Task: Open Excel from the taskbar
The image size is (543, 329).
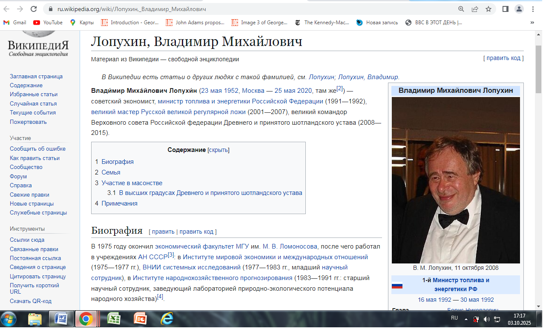Action: (x=113, y=318)
